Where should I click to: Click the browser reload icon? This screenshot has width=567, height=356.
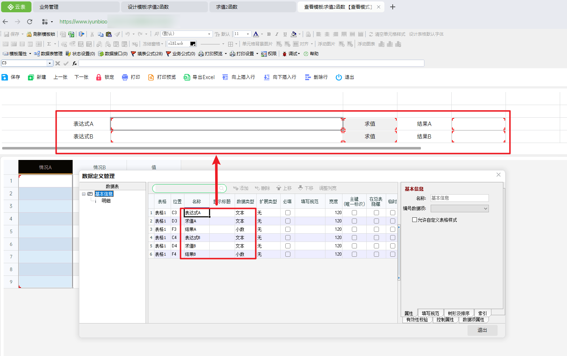tap(30, 22)
